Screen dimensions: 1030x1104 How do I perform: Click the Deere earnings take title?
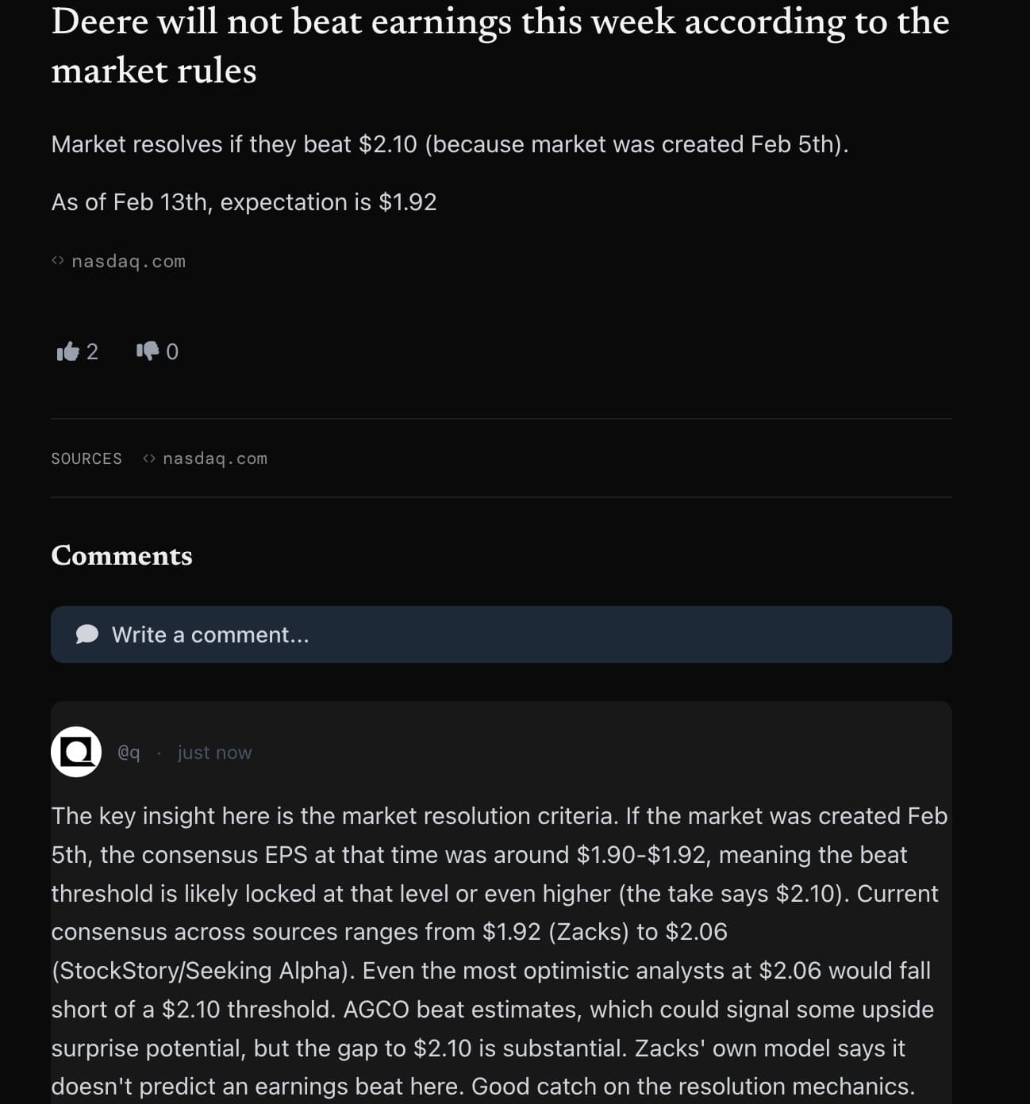500,46
